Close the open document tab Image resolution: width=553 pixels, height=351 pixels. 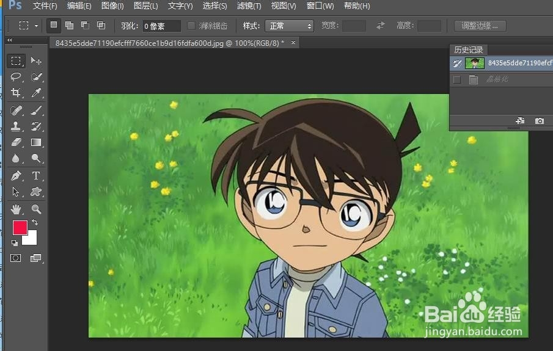pos(293,42)
